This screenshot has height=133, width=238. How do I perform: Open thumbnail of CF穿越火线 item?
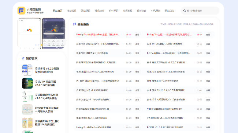click(27, 110)
